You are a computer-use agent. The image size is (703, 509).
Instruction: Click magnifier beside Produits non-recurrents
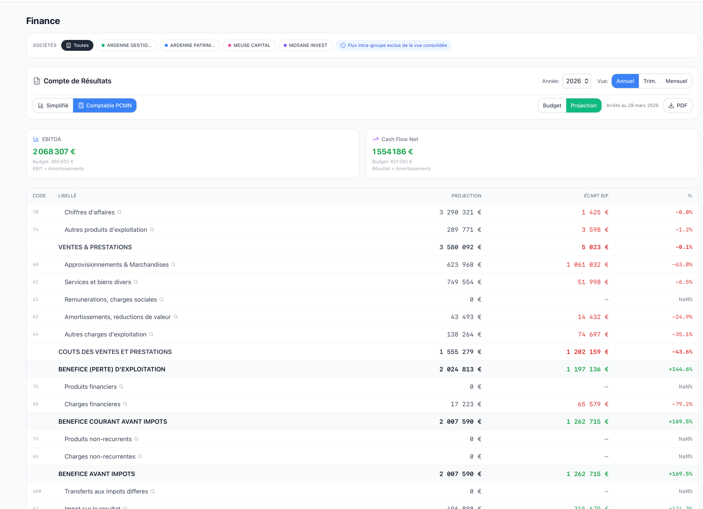click(x=136, y=439)
